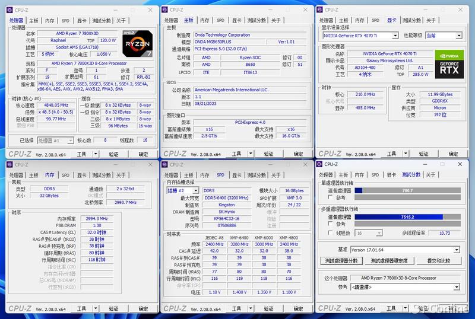This screenshot has height=319, width=475.
Task: Open the Version 17.01.64 benchmark dropdown
Action: click(405, 250)
